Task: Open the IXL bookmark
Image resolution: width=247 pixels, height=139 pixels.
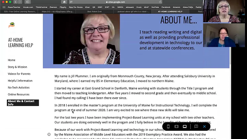Action: click(113, 7)
